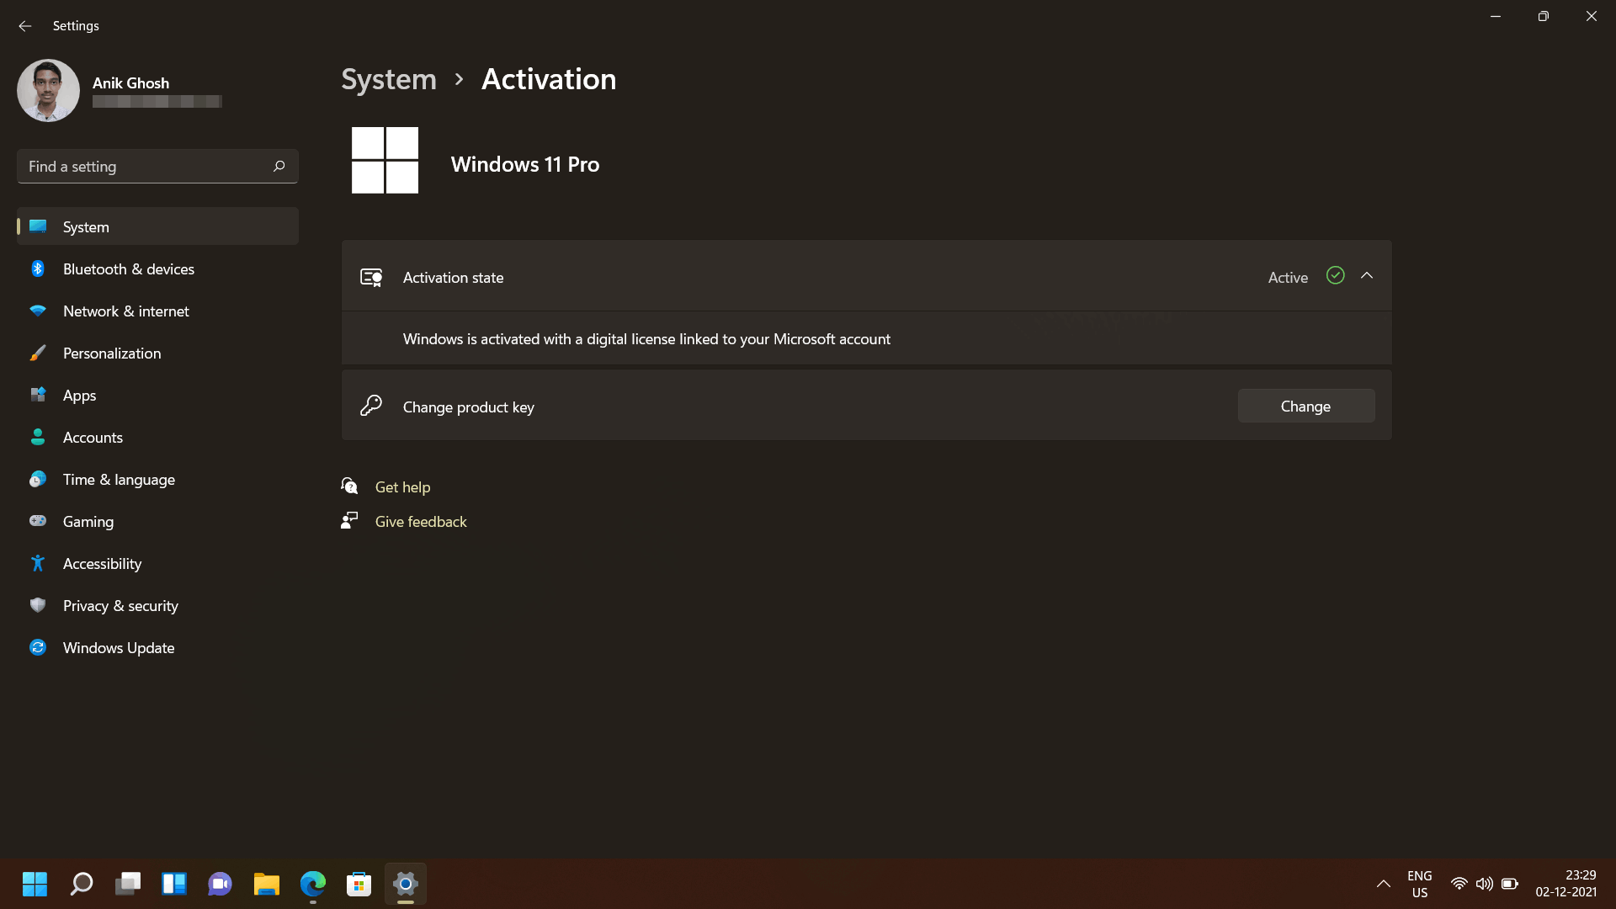This screenshot has width=1616, height=909.
Task: Open Accessibility settings
Action: coord(157,564)
